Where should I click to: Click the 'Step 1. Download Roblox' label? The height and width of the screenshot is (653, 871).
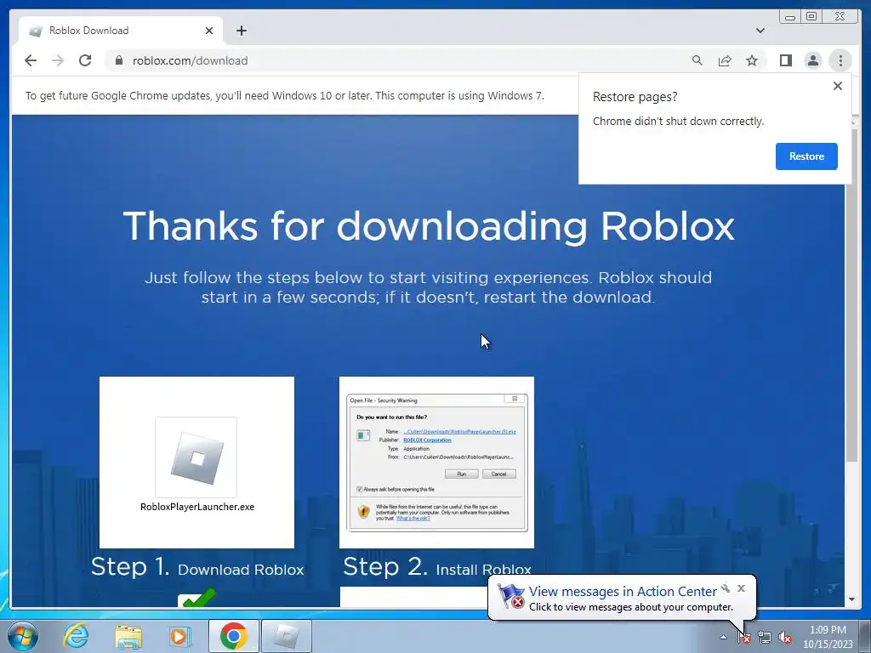click(x=197, y=567)
